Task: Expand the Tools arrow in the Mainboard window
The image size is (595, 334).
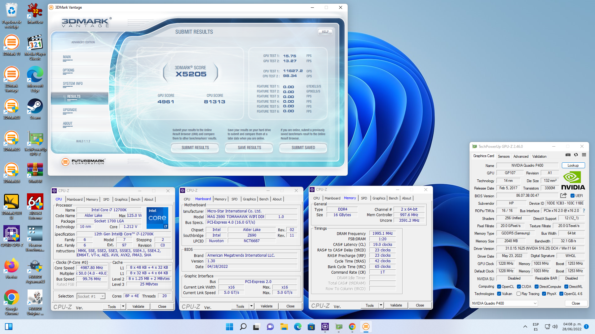Action: click(x=251, y=306)
